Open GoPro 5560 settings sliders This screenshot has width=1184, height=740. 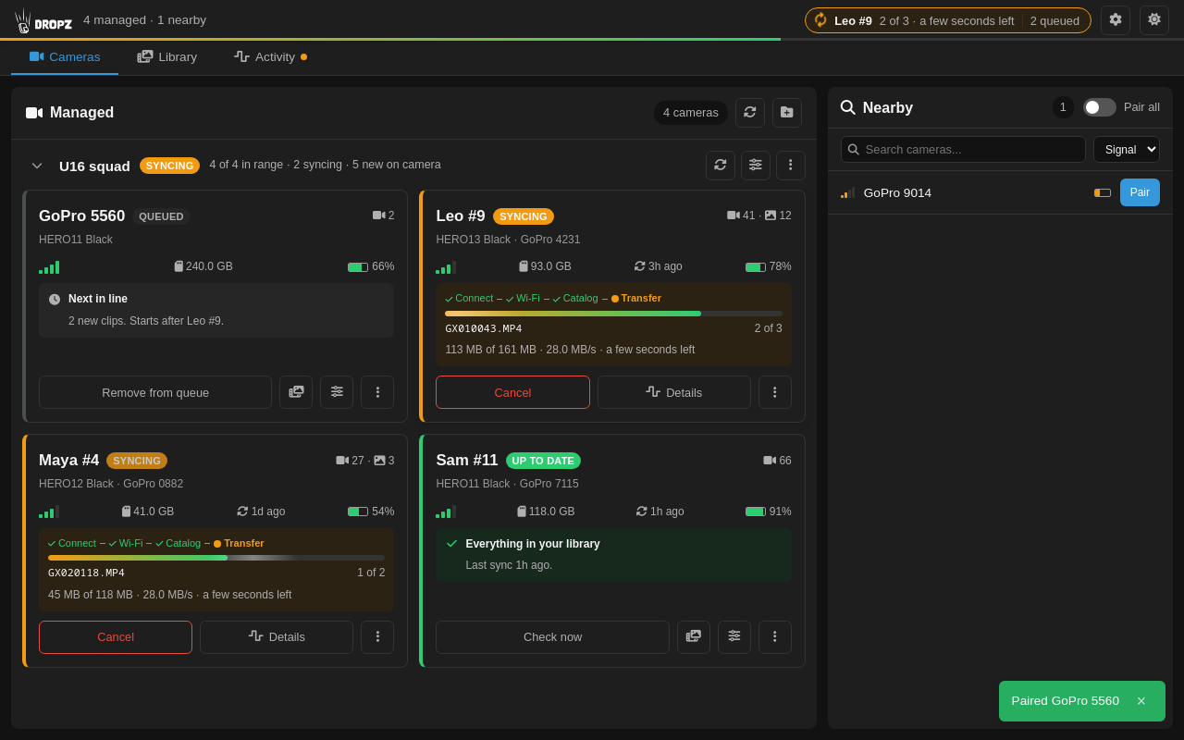coord(337,392)
